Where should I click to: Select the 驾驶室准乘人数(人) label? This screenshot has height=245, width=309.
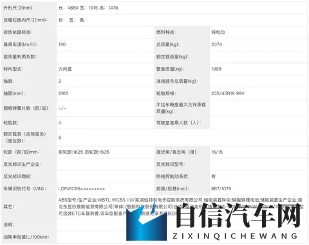click(x=179, y=123)
